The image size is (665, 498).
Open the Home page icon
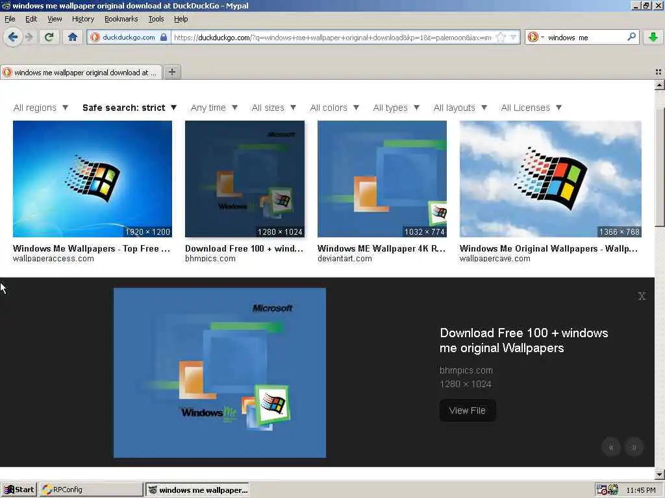[x=73, y=37]
